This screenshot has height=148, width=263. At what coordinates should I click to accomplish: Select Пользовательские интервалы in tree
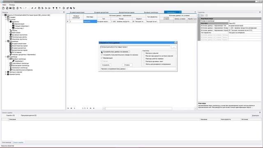tap(22, 70)
